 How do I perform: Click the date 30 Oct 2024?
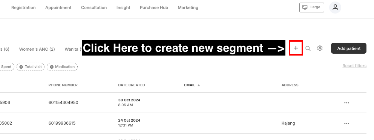(x=129, y=100)
